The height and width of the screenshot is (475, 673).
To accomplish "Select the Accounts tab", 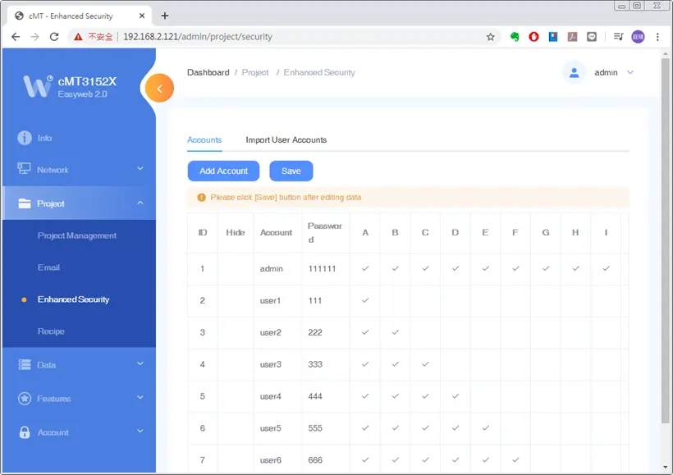I will tap(204, 140).
